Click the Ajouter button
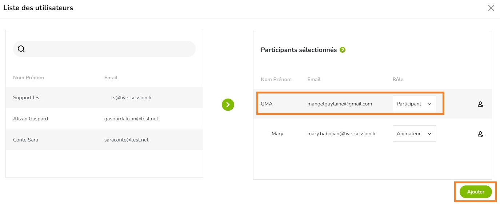This screenshot has height=204, width=500. tap(476, 192)
